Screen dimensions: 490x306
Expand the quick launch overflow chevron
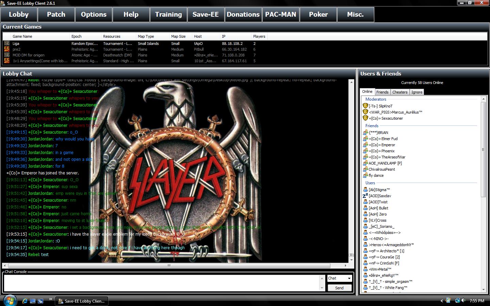click(x=50, y=300)
